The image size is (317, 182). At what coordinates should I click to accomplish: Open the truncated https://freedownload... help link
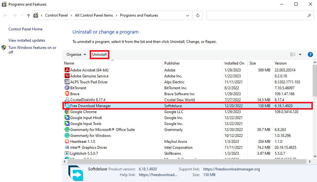158,175
